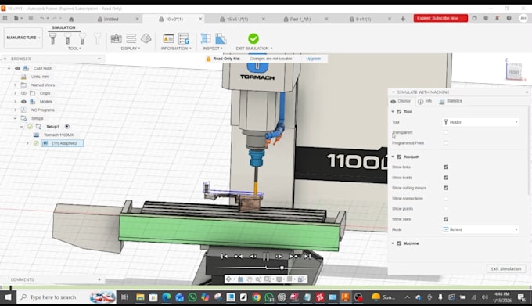
Task: Enable Programmed Point checkbox
Action: (446, 143)
